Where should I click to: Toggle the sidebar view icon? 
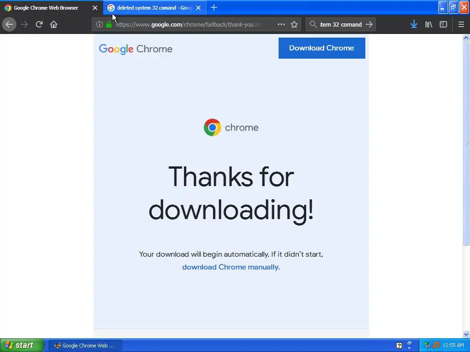click(443, 24)
